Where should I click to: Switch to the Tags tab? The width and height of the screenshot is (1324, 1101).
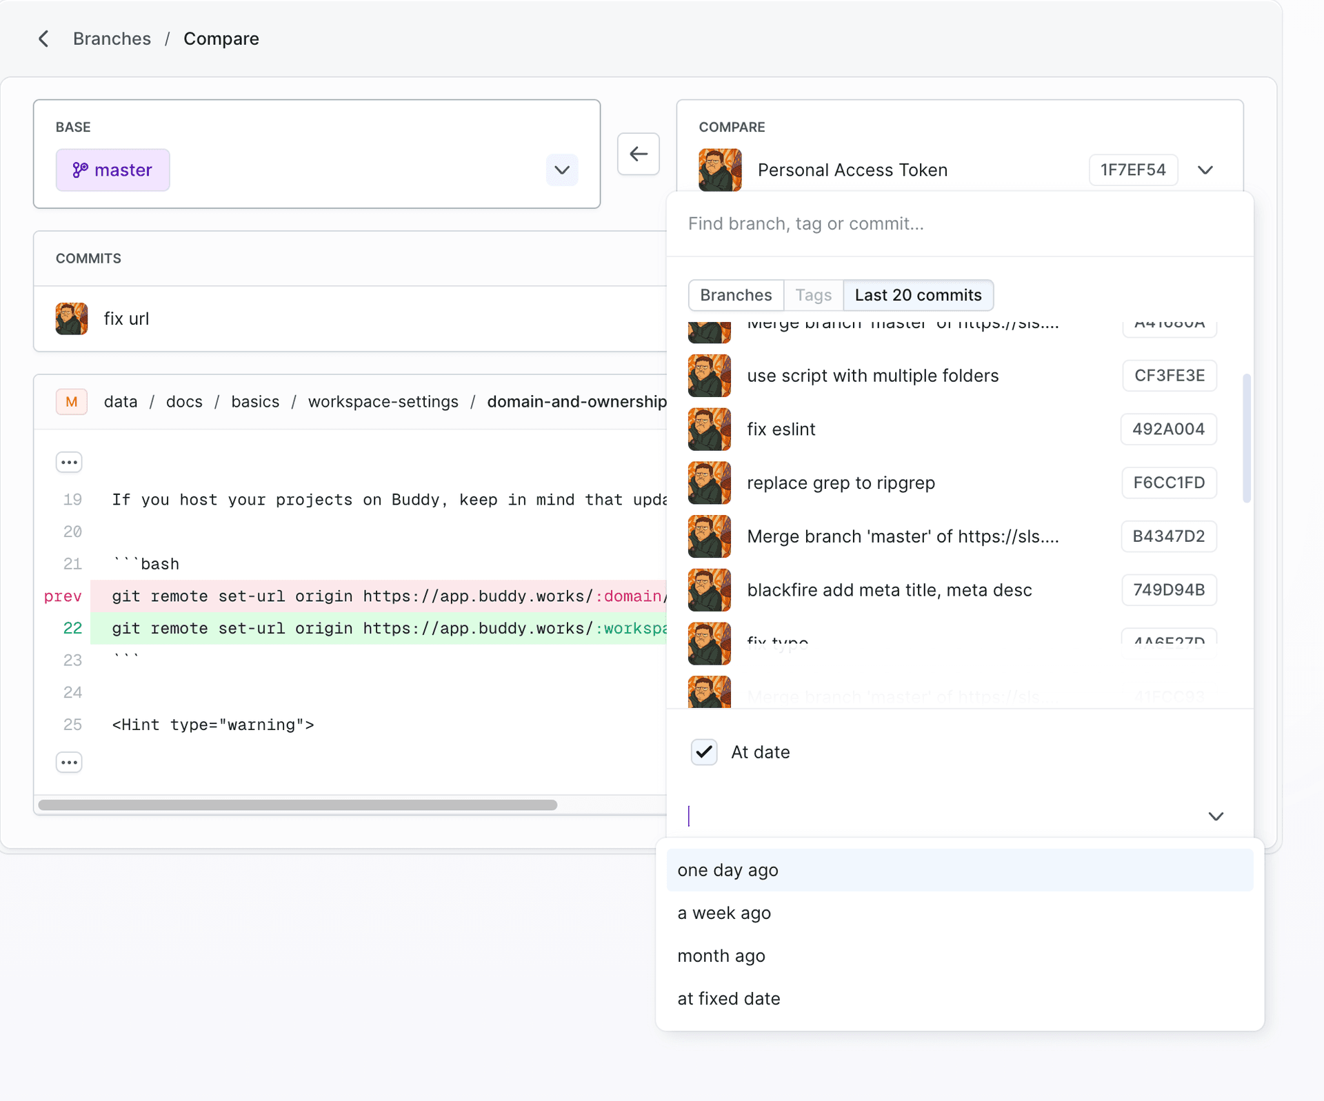814,295
